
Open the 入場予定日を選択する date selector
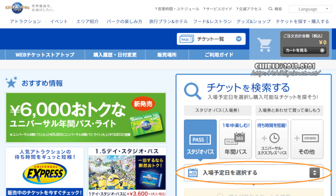coord(254,173)
